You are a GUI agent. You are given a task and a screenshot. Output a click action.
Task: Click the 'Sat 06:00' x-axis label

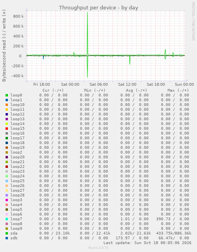tap(99, 85)
